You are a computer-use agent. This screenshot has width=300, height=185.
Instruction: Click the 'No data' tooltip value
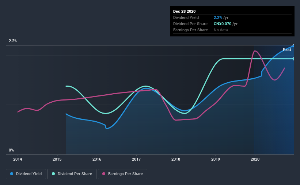pos(221,30)
